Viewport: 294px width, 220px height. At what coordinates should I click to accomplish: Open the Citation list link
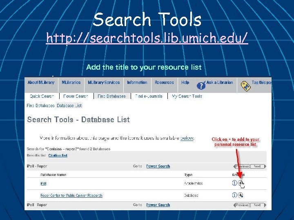pyautogui.click(x=58, y=155)
